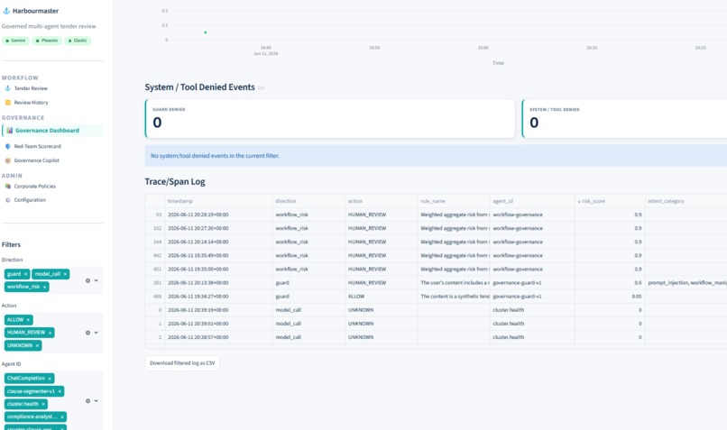Download filtered log as CSV
Image resolution: width=727 pixels, height=430 pixels.
182,363
